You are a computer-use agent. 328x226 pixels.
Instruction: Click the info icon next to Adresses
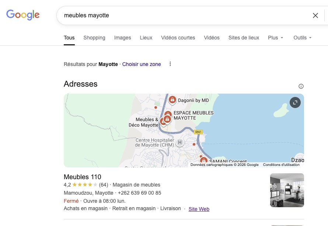(301, 86)
